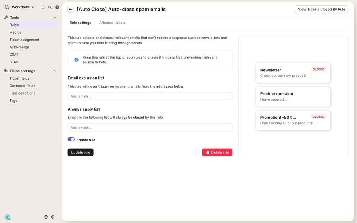Image resolution: width=357 pixels, height=223 pixels.
Task: Click the Promotion! -50% preview card
Action: coord(293,120)
